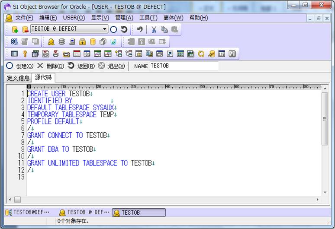The height and width of the screenshot is (229, 335).
Task: Click the grayed paste icon
Action: (174, 29)
